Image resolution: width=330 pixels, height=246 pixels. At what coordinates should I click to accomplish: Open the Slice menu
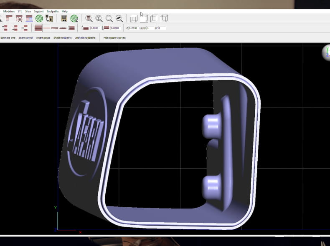click(28, 11)
